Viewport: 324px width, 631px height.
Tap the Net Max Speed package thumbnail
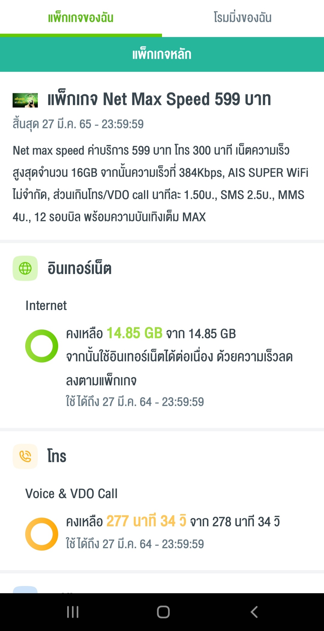[25, 100]
